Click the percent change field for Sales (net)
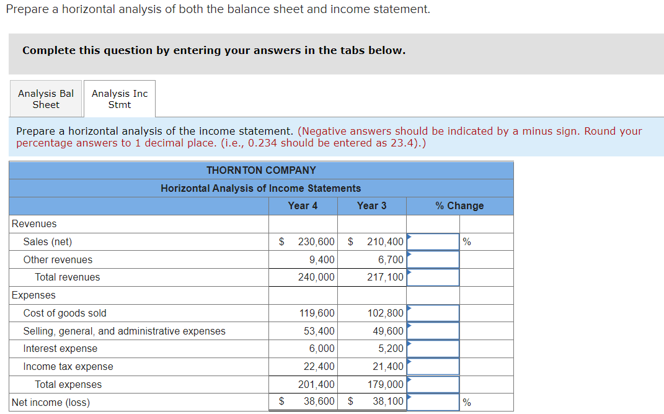 point(433,241)
